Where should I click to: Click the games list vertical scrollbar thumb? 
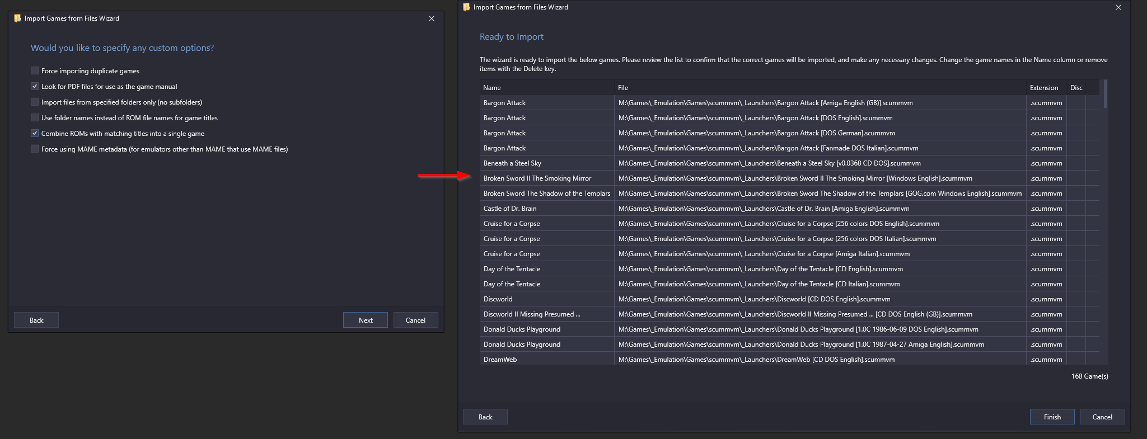tap(1106, 94)
